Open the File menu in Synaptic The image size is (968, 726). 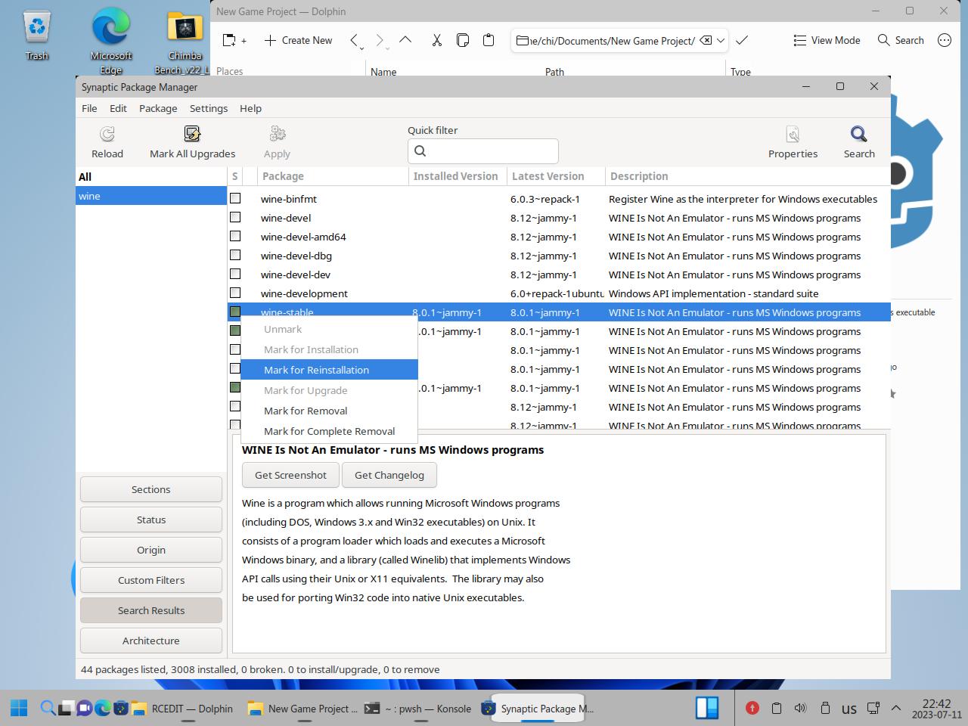pyautogui.click(x=89, y=108)
